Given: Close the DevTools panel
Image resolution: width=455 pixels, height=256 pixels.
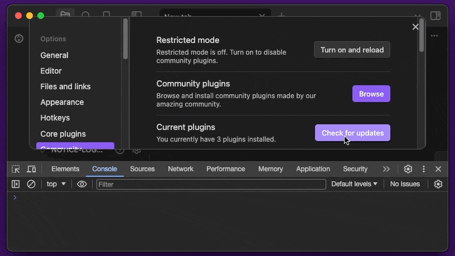Looking at the screenshot, I should [x=438, y=169].
